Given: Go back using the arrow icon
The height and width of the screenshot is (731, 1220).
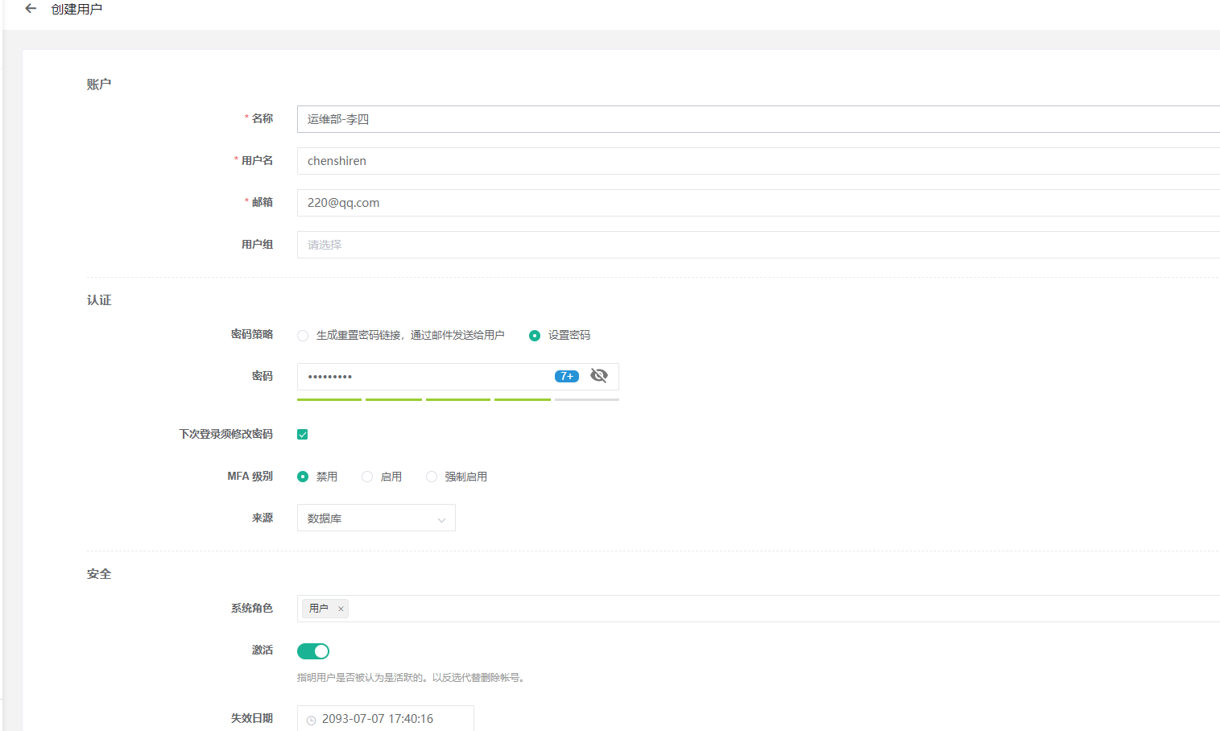Looking at the screenshot, I should click(x=31, y=9).
